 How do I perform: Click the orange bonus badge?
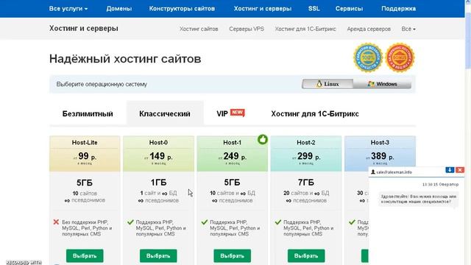pos(400,57)
